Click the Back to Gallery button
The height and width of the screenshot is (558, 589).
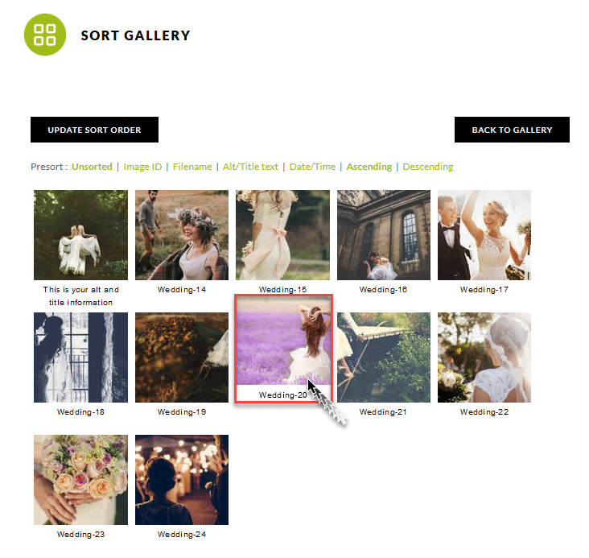click(x=512, y=130)
